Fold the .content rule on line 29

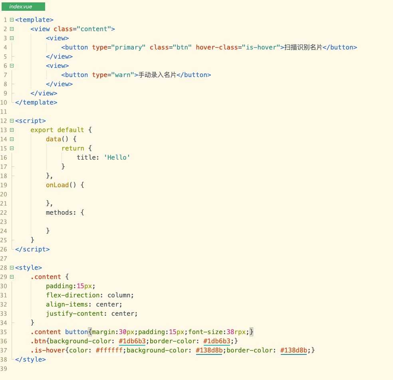12,277
